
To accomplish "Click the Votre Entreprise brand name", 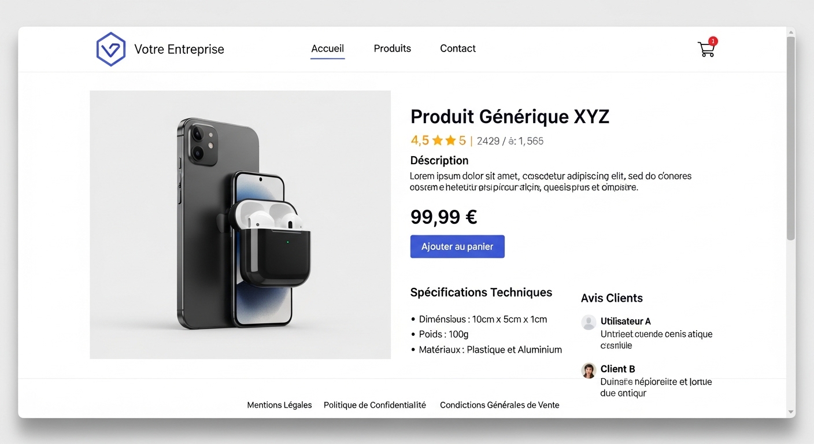I will tap(179, 49).
